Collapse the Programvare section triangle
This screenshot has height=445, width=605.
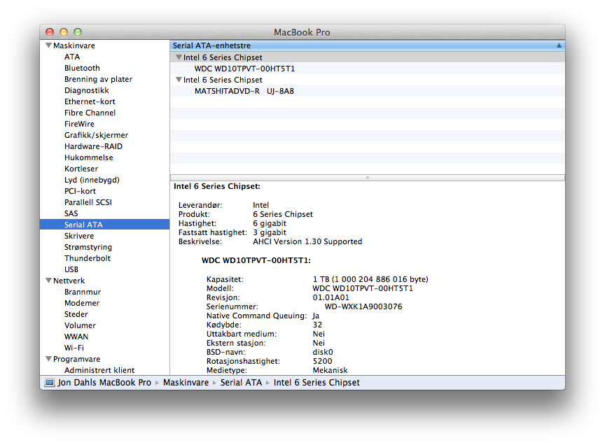coord(48,359)
